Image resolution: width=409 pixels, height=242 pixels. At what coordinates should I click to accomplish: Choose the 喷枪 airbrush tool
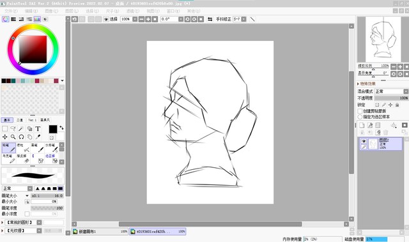[x=23, y=147]
